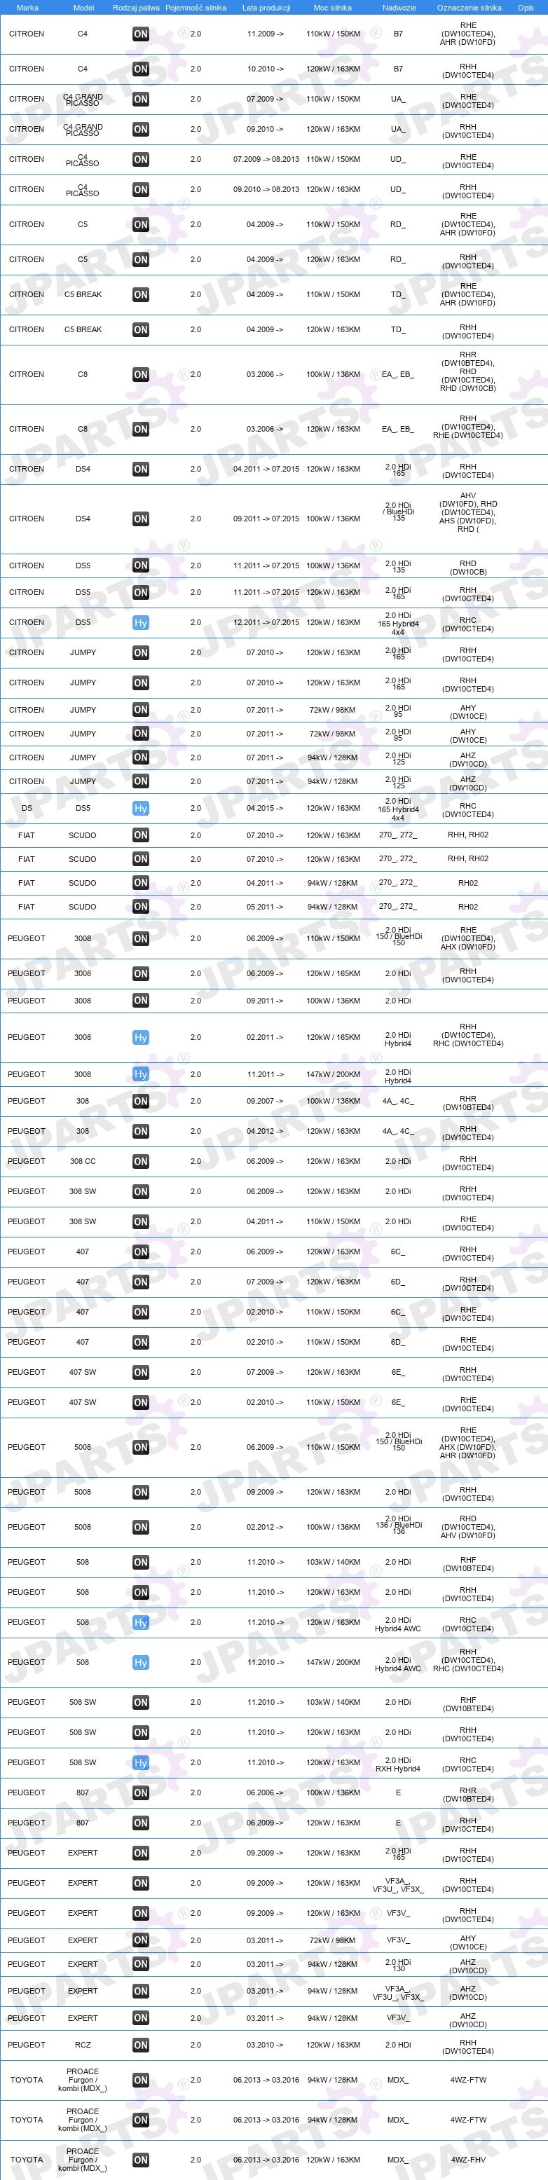Click the ON fuel icon for Citroen C4 10.2010
Viewport: 548px width, 2180px height.
click(x=140, y=69)
